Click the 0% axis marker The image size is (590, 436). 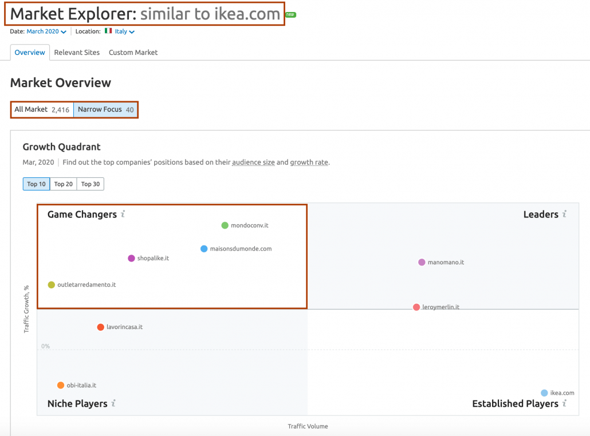(x=45, y=346)
